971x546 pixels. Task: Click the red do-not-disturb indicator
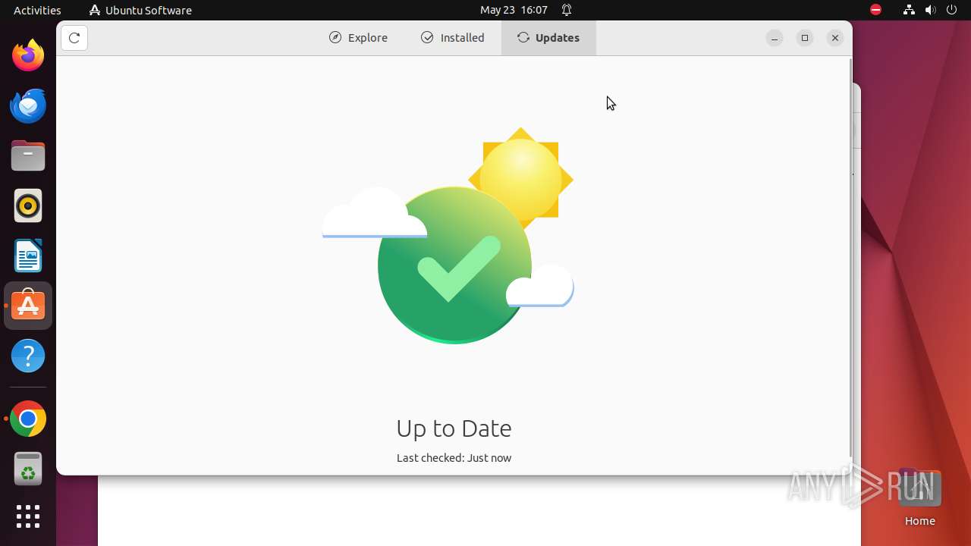[x=875, y=10]
